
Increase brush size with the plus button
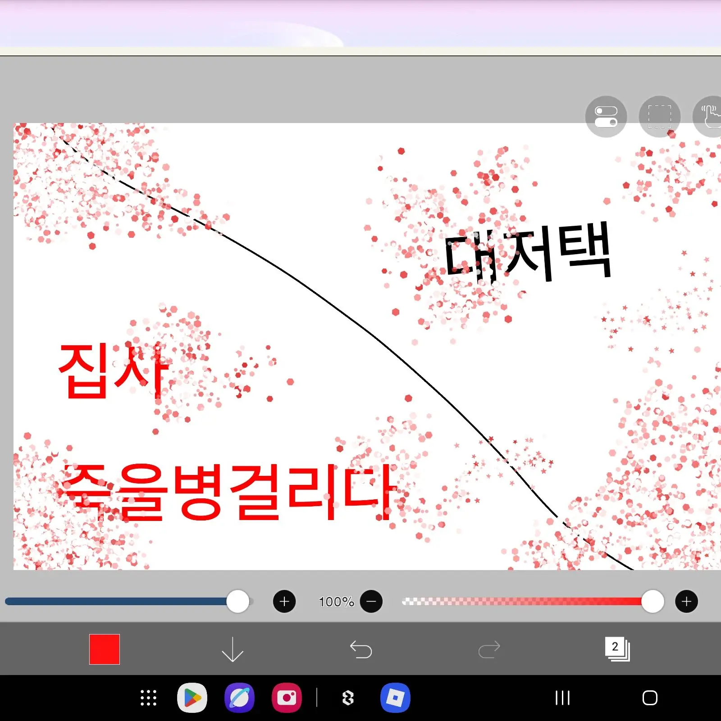click(x=284, y=602)
